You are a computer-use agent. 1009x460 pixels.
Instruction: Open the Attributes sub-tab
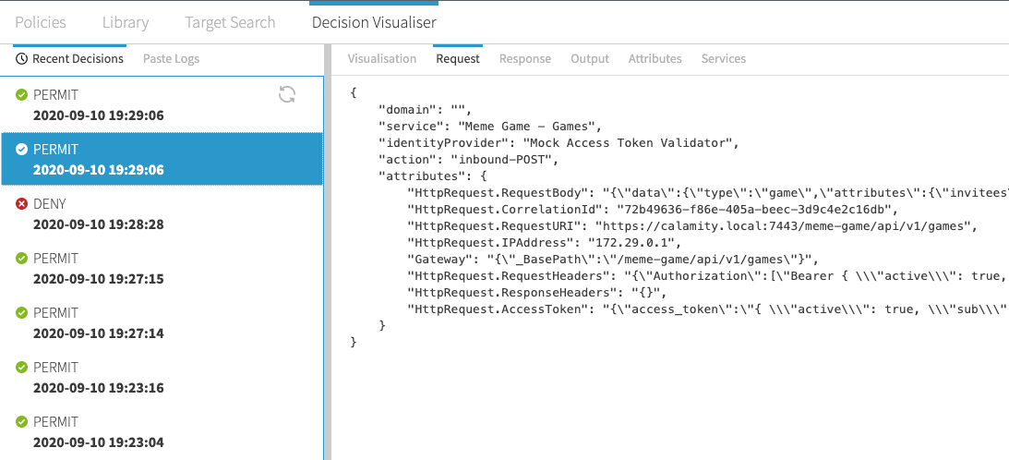[655, 59]
